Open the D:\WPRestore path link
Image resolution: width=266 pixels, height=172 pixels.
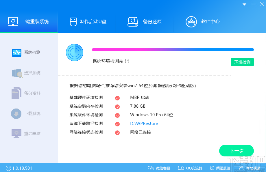click(145, 124)
